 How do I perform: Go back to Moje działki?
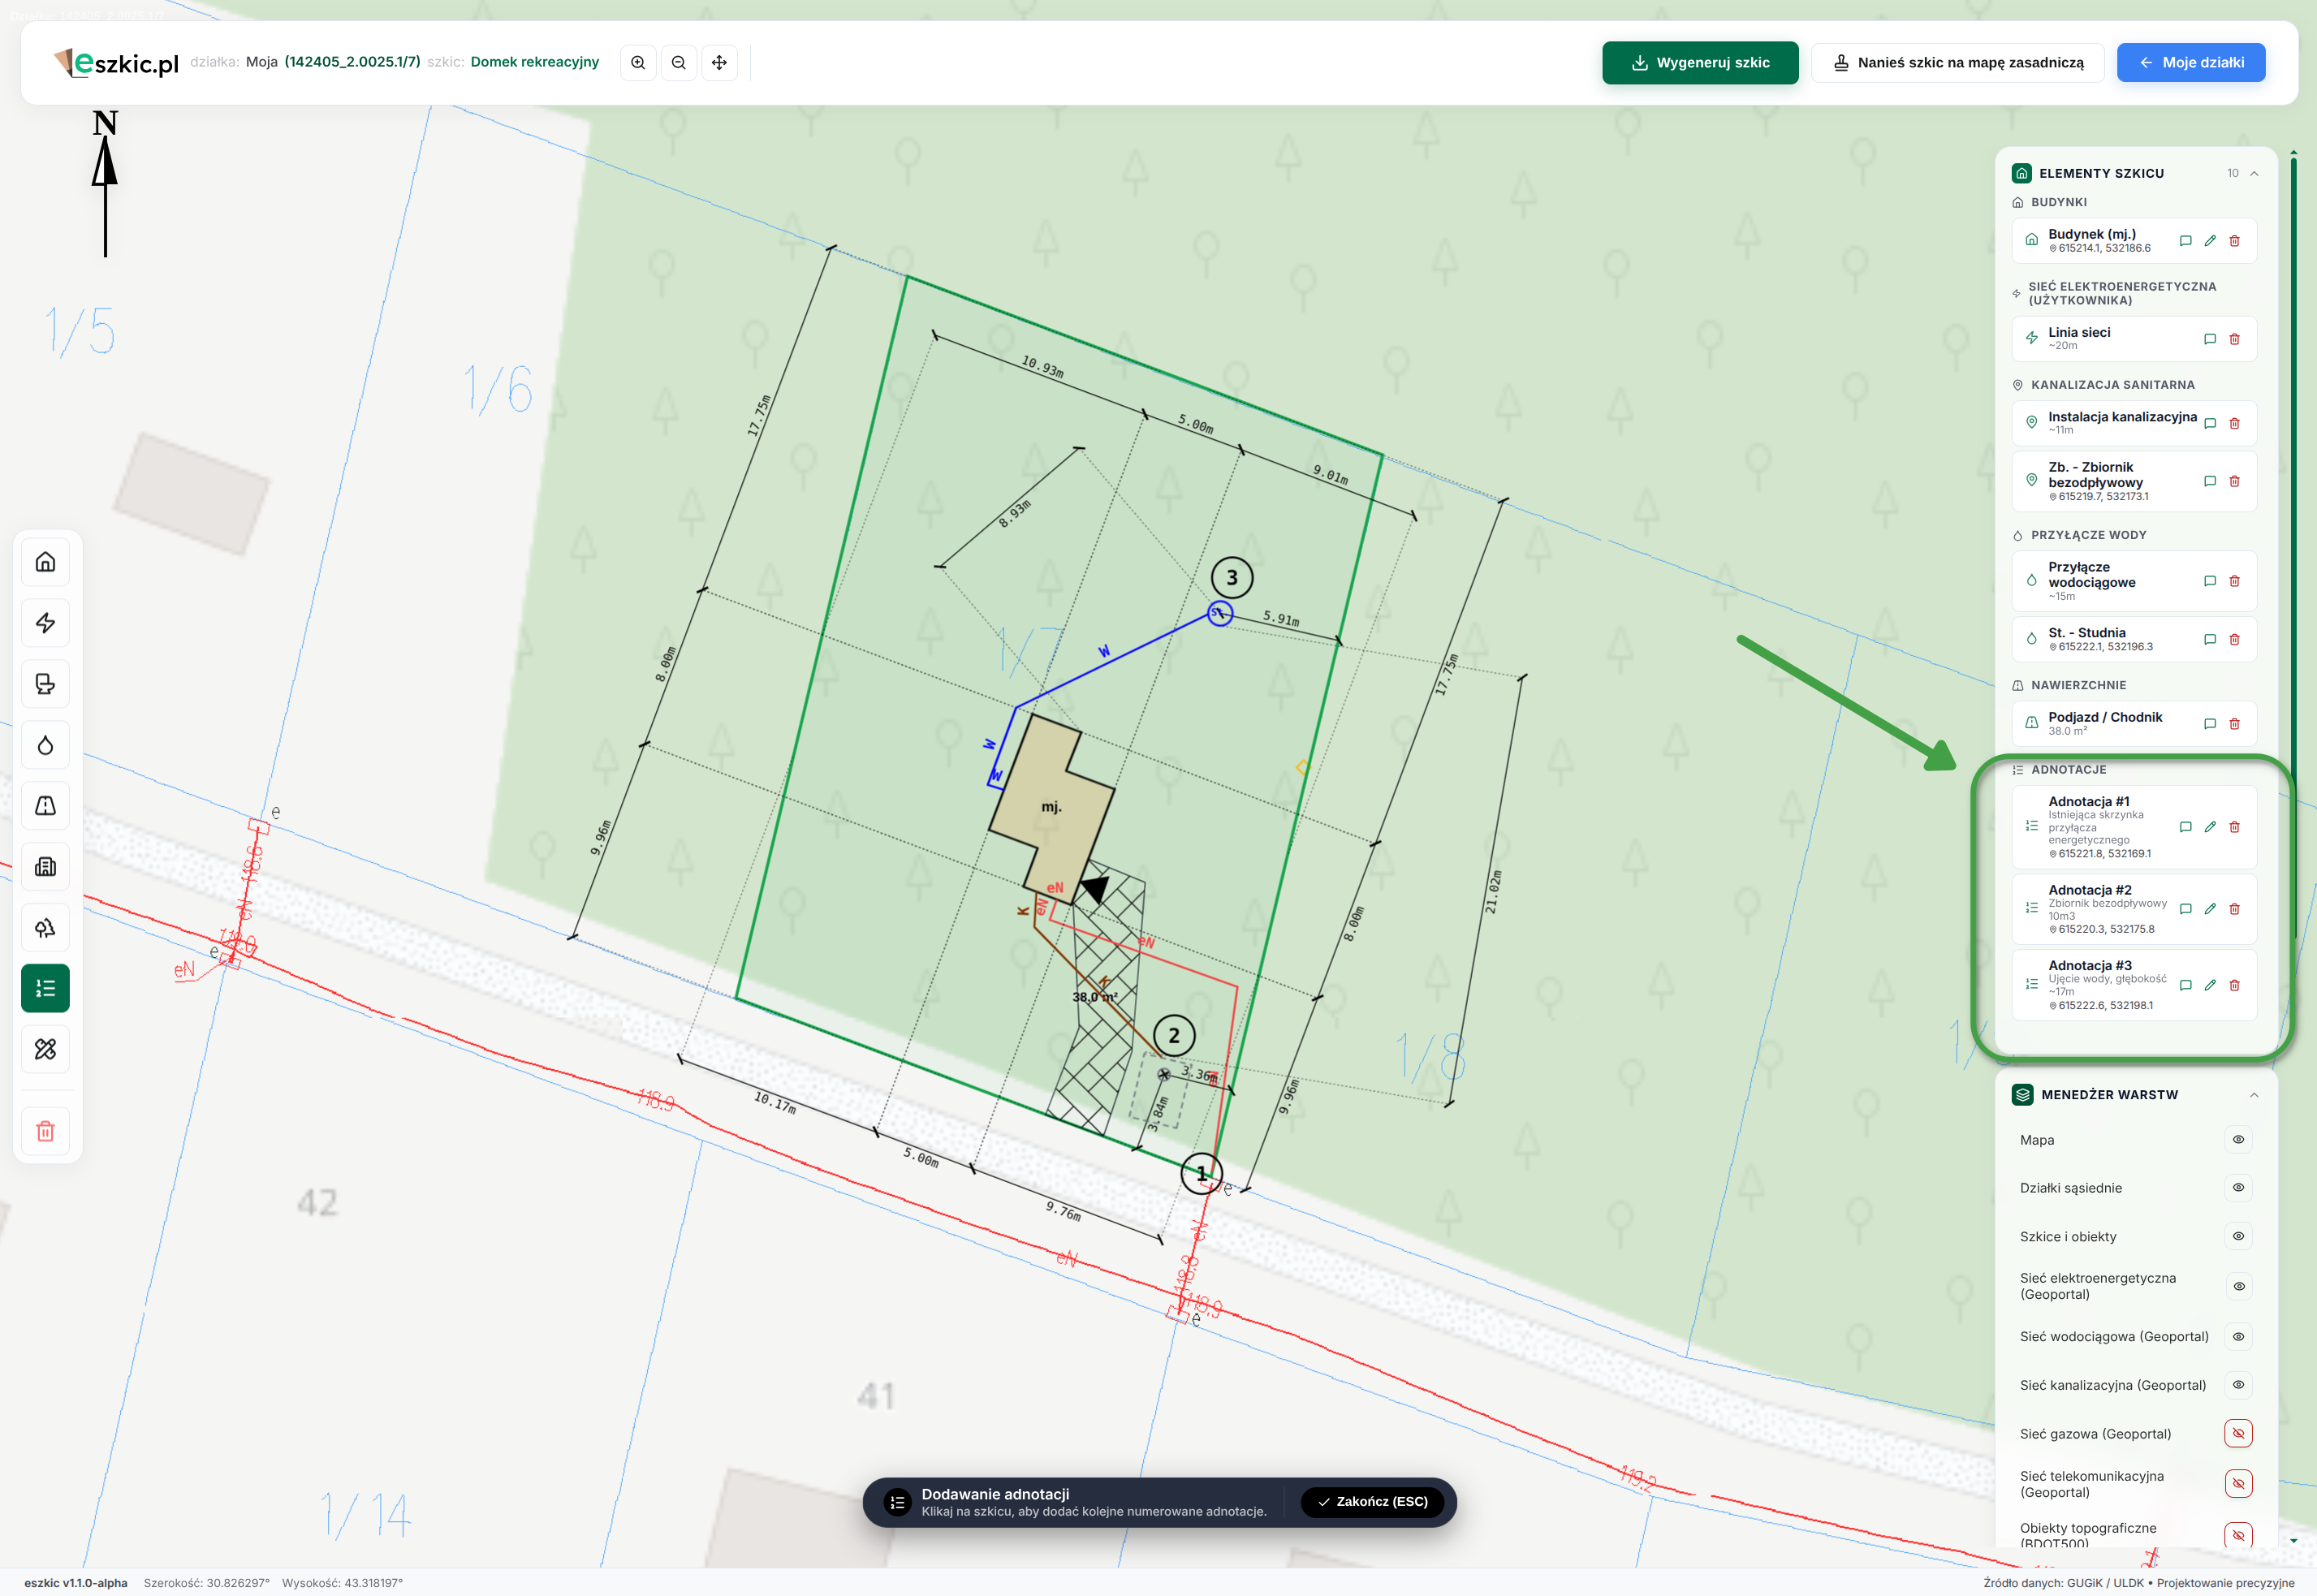2191,63
